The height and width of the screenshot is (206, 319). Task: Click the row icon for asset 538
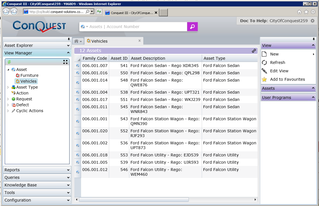coord(78,92)
